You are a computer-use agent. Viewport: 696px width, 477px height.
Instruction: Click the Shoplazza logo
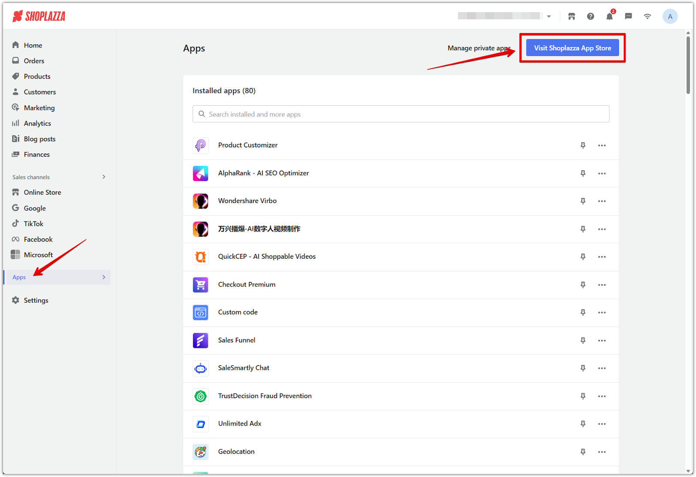39,17
